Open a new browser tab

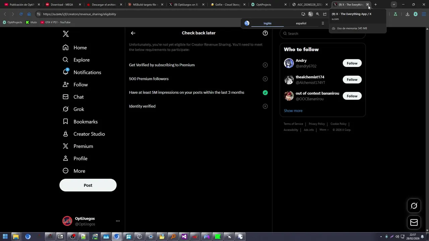pos(375,5)
